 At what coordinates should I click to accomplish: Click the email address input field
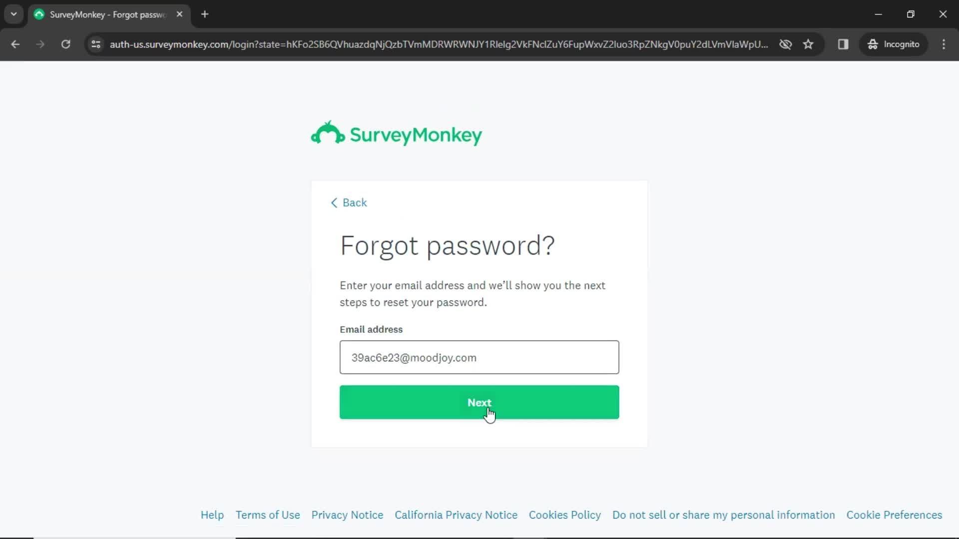[479, 357]
